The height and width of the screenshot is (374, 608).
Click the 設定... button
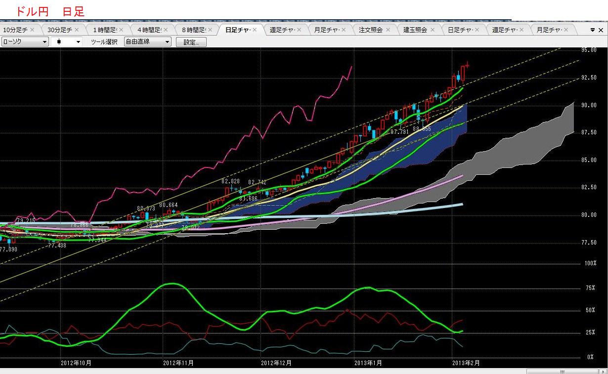coord(191,42)
